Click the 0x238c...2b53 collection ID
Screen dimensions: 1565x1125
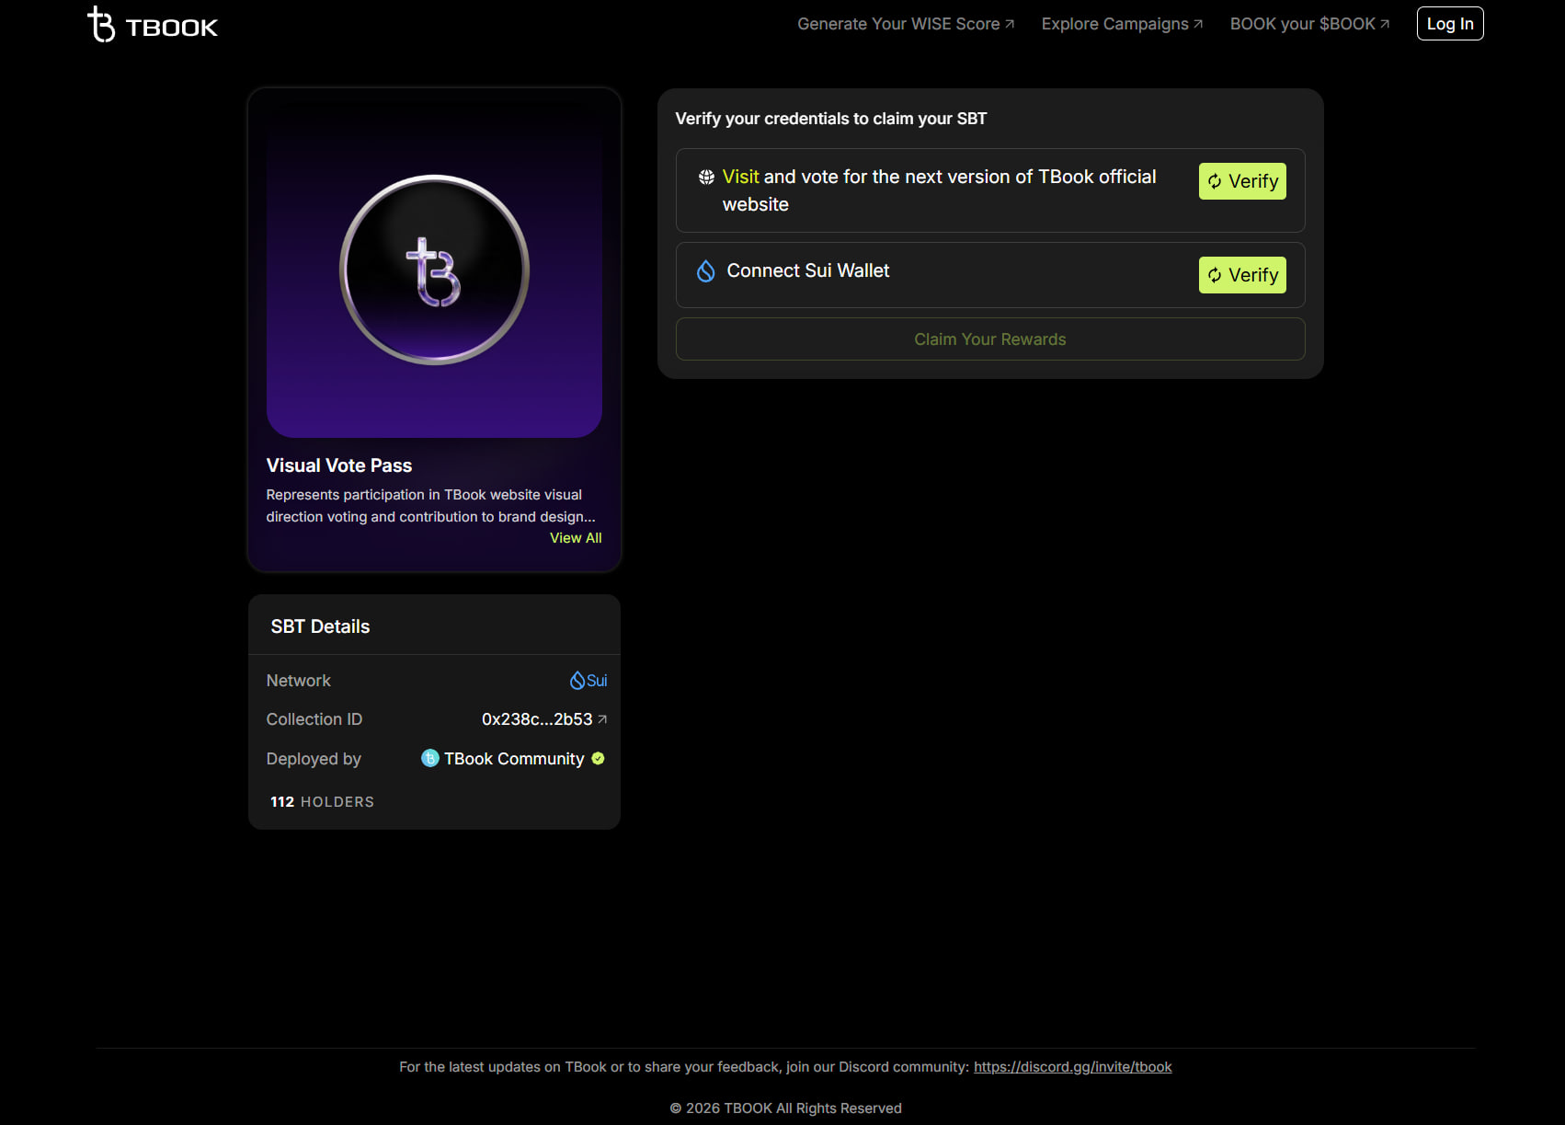click(x=537, y=719)
